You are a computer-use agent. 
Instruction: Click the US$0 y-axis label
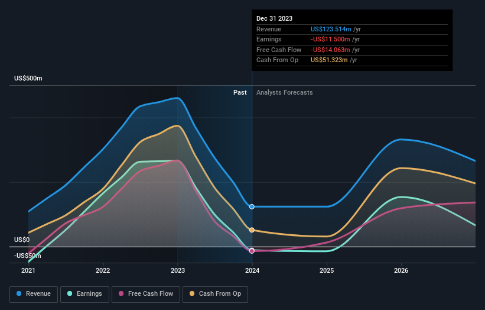tap(22, 240)
